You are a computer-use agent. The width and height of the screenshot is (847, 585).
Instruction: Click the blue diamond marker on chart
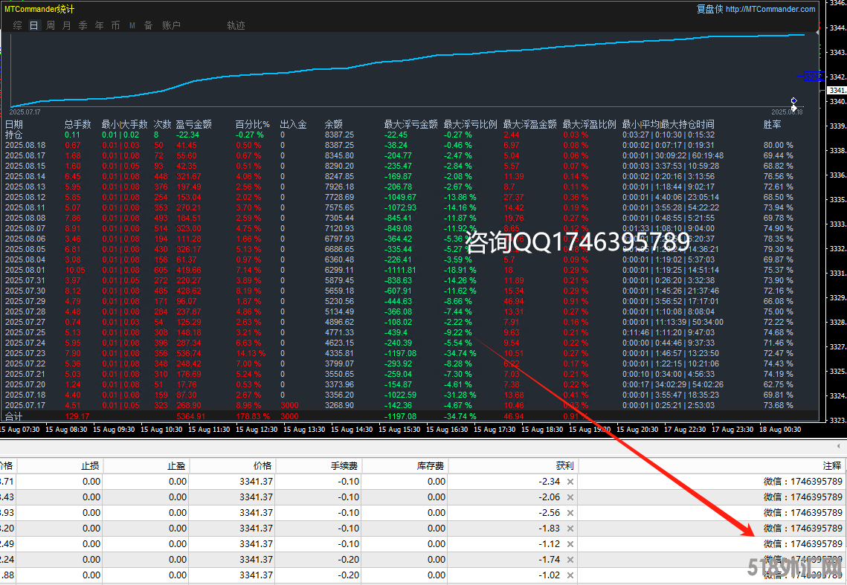[x=793, y=101]
